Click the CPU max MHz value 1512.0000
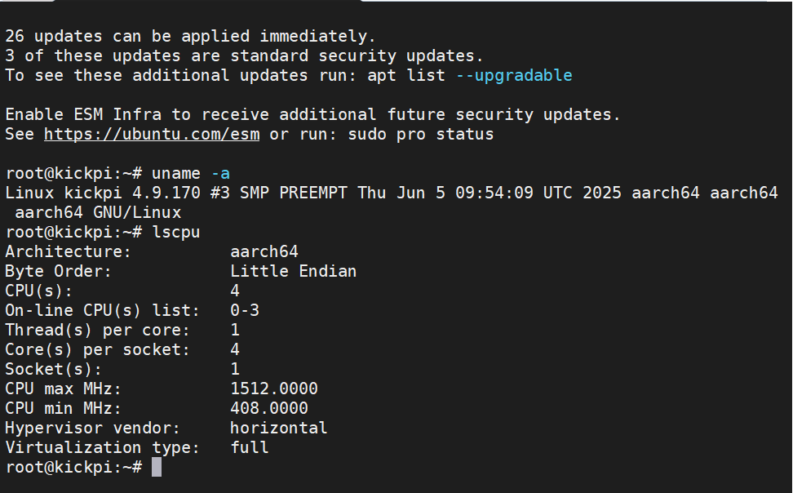Image resolution: width=793 pixels, height=493 pixels. tap(274, 389)
